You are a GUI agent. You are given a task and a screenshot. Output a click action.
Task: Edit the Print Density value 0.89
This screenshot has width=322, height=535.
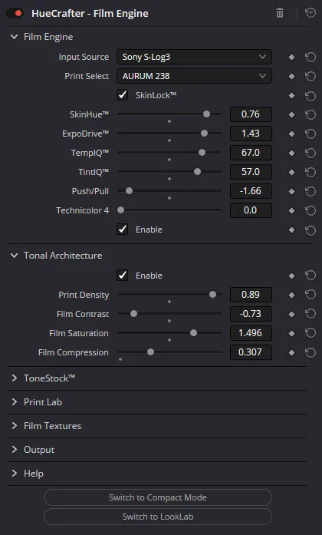tap(251, 295)
